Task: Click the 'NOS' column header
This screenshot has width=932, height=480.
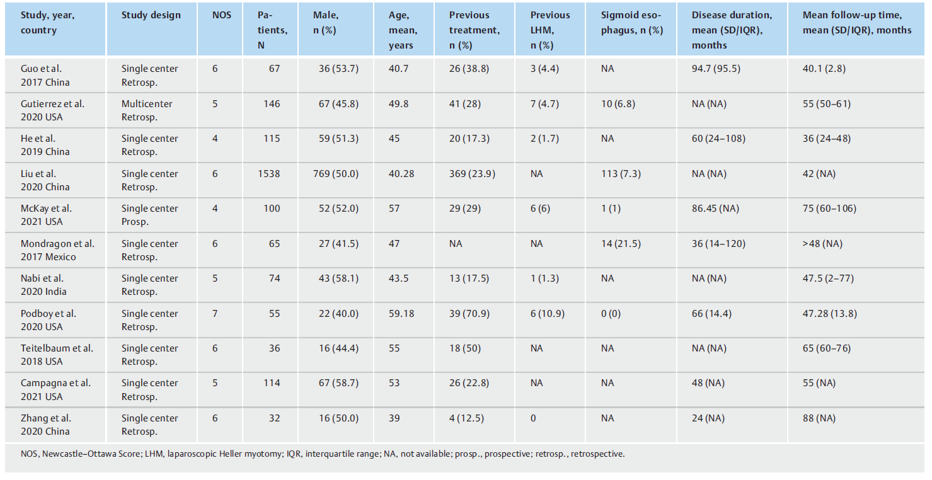Action: coord(221,15)
